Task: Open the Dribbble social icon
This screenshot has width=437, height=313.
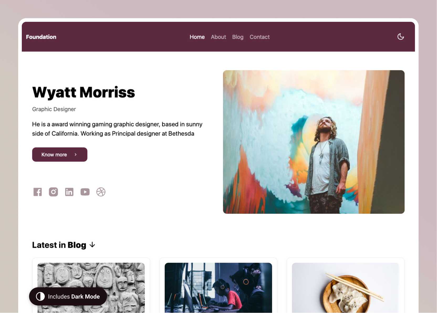Action: pyautogui.click(x=101, y=192)
